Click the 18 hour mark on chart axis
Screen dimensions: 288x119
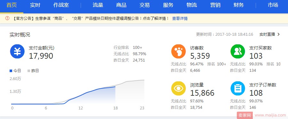pos(115,108)
